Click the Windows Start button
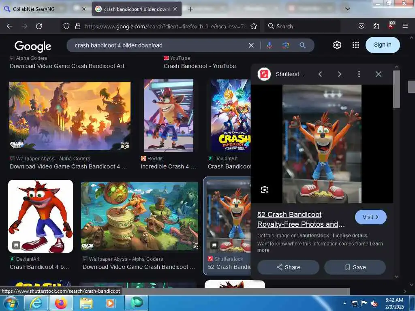This screenshot has width=415, height=311. pos(11,303)
